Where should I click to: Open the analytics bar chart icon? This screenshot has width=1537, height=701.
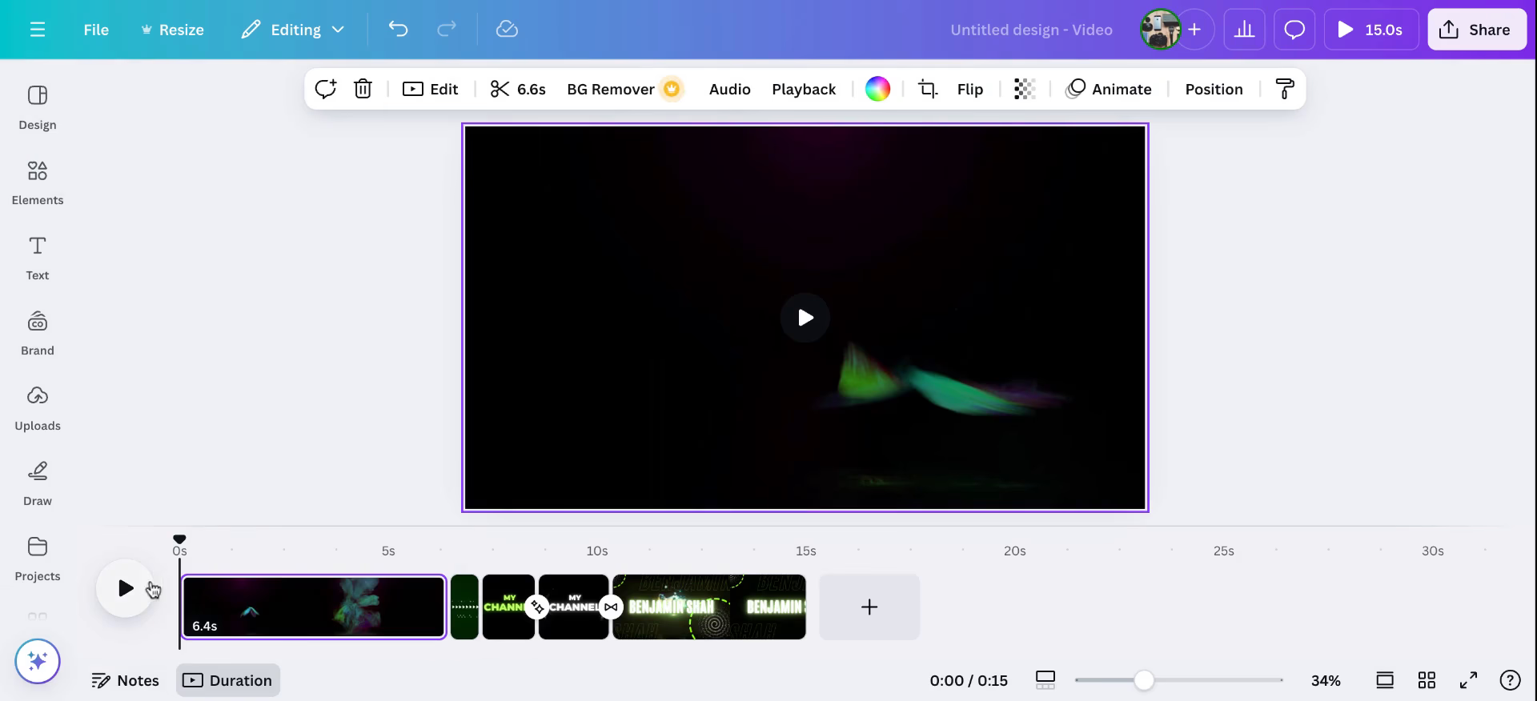click(1244, 30)
